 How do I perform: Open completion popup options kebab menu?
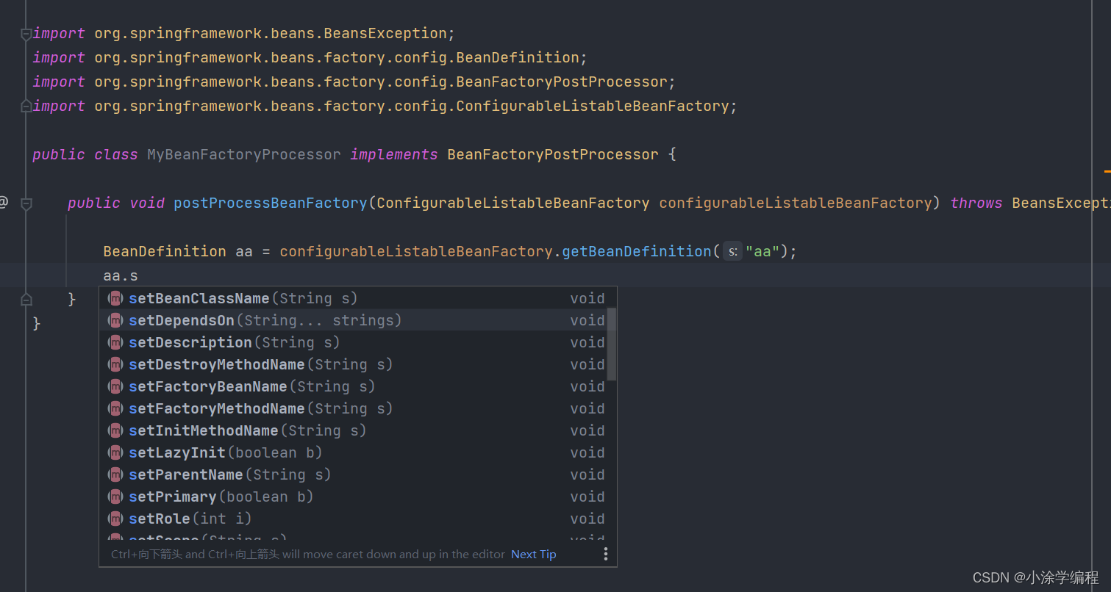605,554
